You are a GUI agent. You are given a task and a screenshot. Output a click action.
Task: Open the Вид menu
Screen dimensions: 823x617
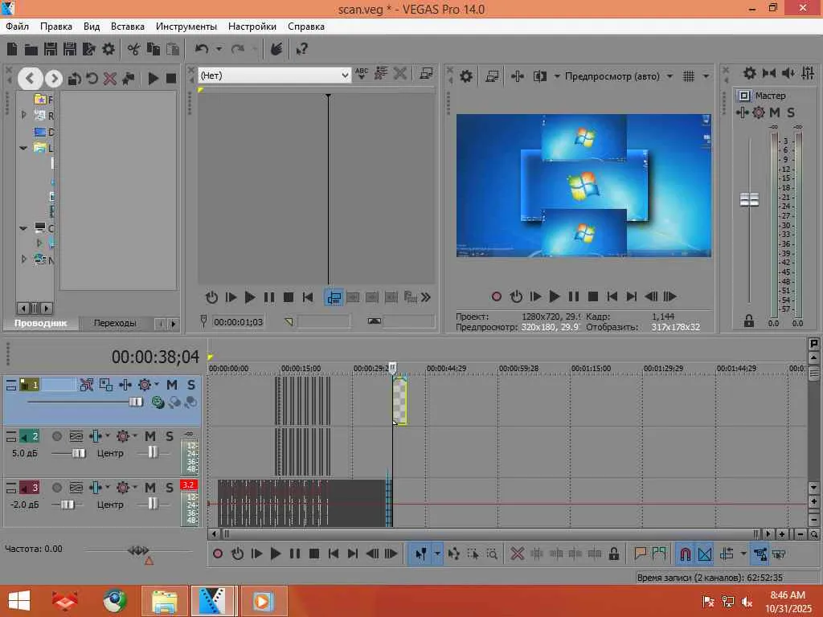pyautogui.click(x=92, y=27)
